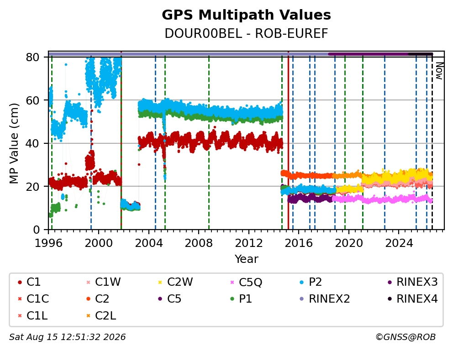
Task: Select the RINEX3 legend entry
Action: coord(412,282)
